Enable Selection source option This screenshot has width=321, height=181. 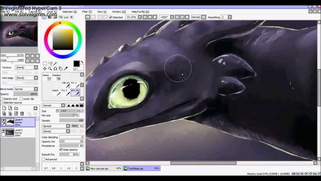tap(2, 103)
